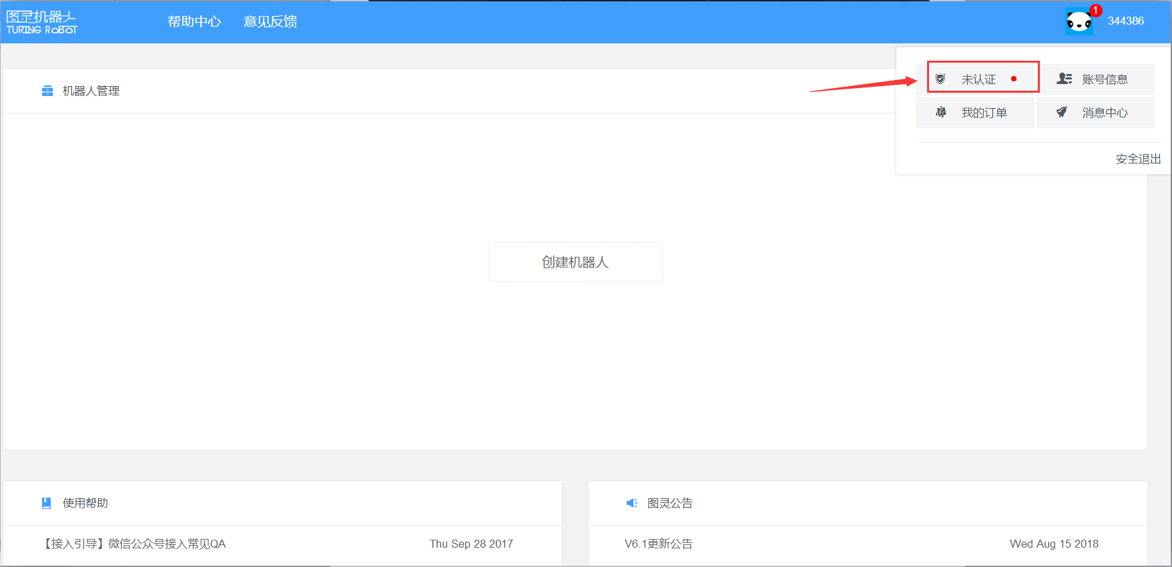Click the account info person icon
The image size is (1172, 567).
click(1064, 79)
